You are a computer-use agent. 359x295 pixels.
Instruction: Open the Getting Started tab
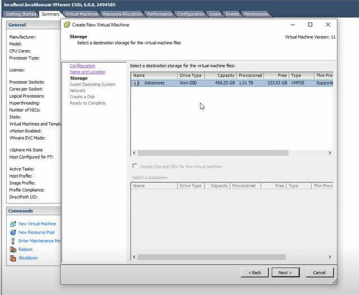click(21, 14)
